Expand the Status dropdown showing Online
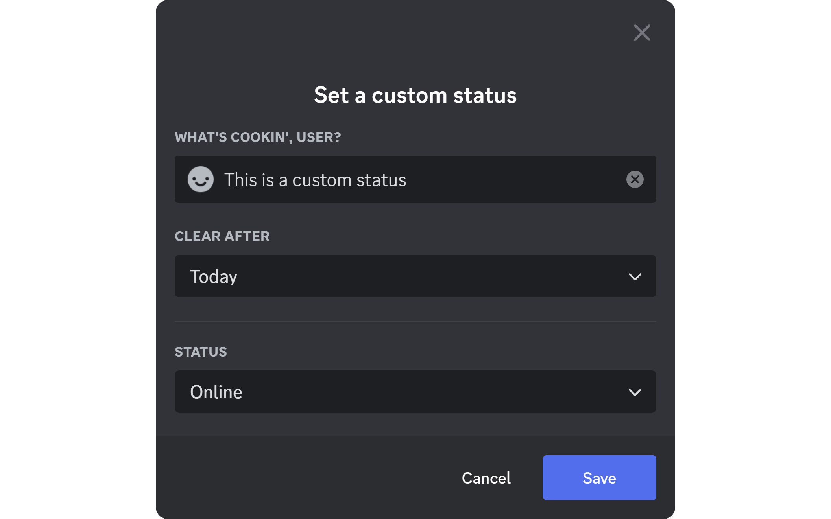 415,392
